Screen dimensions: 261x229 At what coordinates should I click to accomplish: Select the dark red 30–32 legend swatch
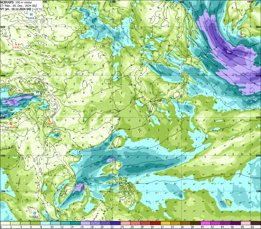pyautogui.click(x=156, y=223)
